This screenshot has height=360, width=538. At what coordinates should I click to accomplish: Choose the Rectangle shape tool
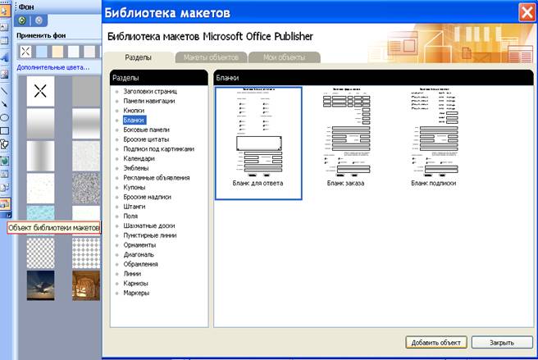(x=4, y=130)
